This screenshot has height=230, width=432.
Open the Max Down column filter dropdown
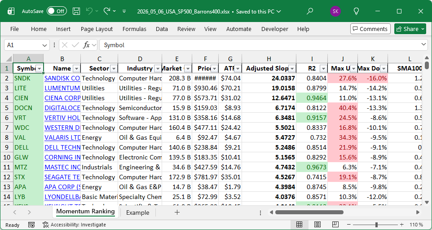(x=384, y=69)
